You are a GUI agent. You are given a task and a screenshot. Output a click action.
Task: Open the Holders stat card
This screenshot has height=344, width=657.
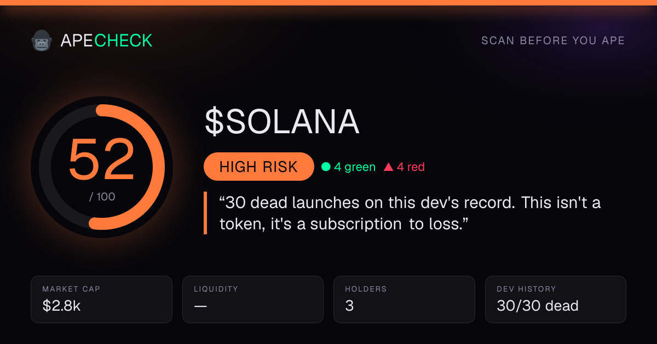[404, 299]
